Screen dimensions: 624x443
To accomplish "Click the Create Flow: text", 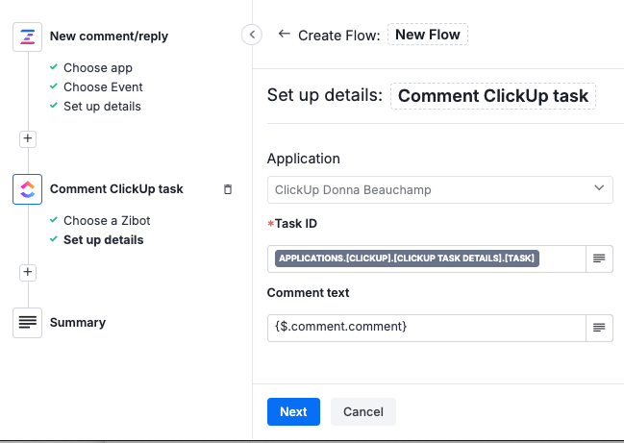I will click(339, 36).
